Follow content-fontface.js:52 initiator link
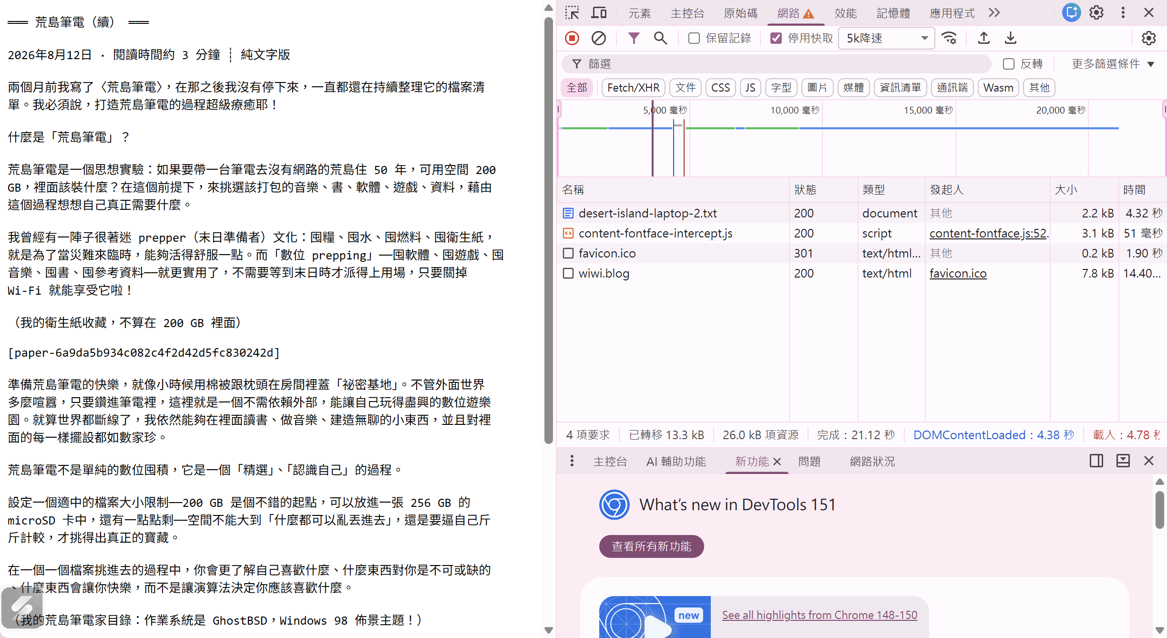Screen dimensions: 1167x638 tap(989, 233)
